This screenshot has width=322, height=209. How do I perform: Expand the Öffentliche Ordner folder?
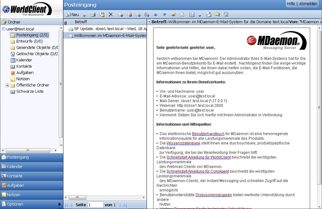click(x=7, y=85)
